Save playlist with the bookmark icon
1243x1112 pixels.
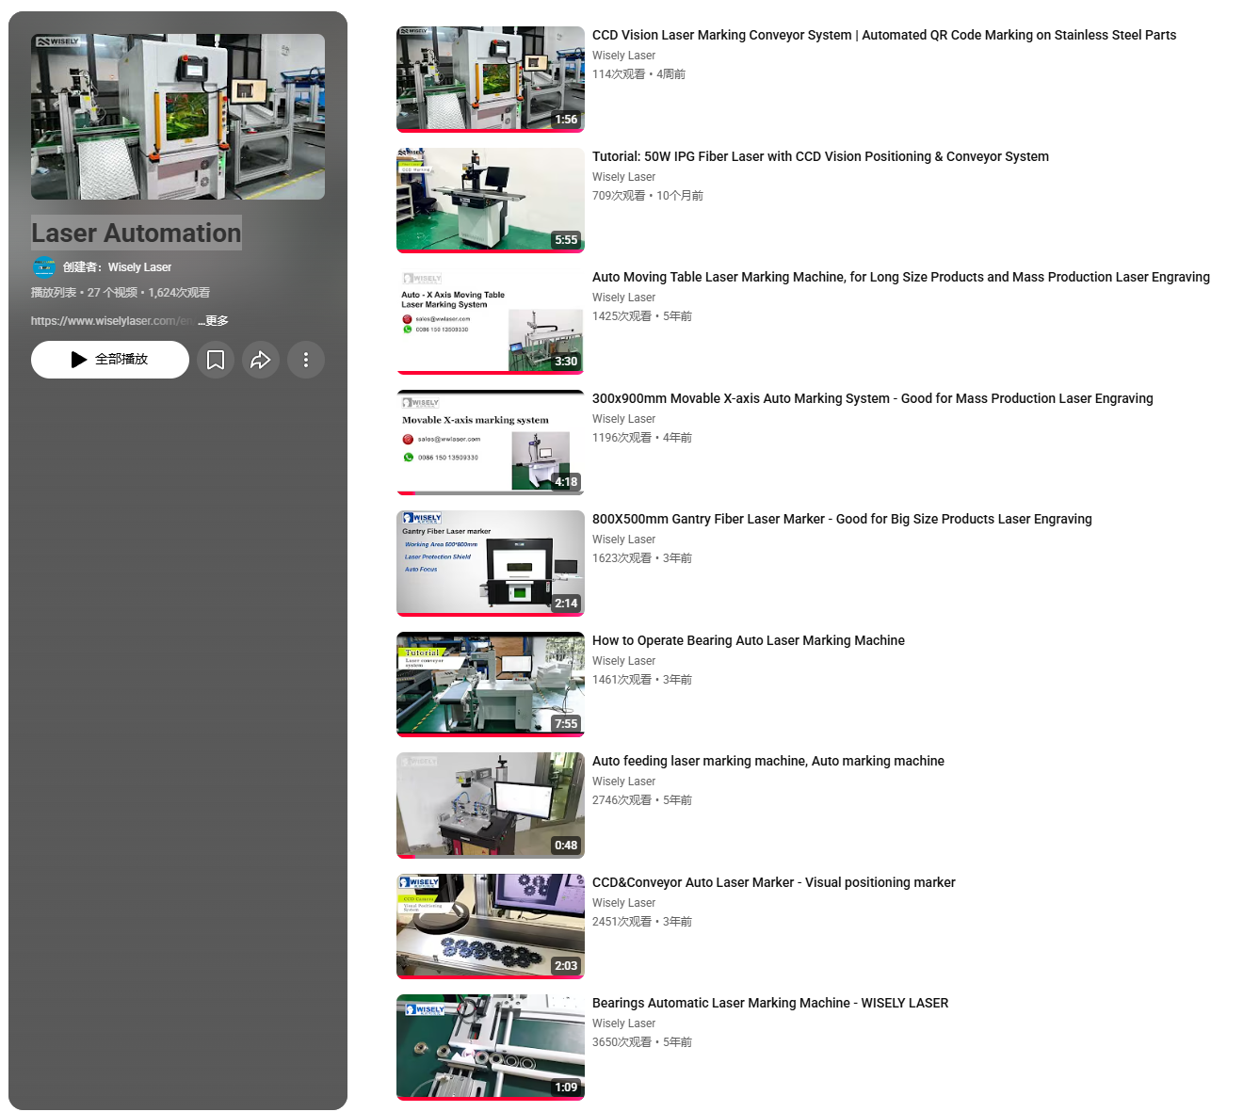pyautogui.click(x=216, y=360)
